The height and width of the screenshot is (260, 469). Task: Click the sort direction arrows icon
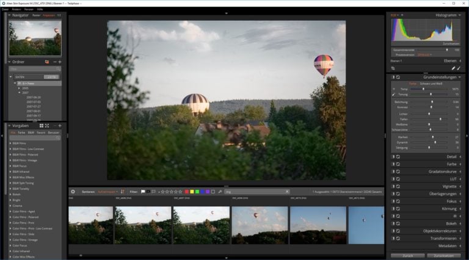pos(123,192)
